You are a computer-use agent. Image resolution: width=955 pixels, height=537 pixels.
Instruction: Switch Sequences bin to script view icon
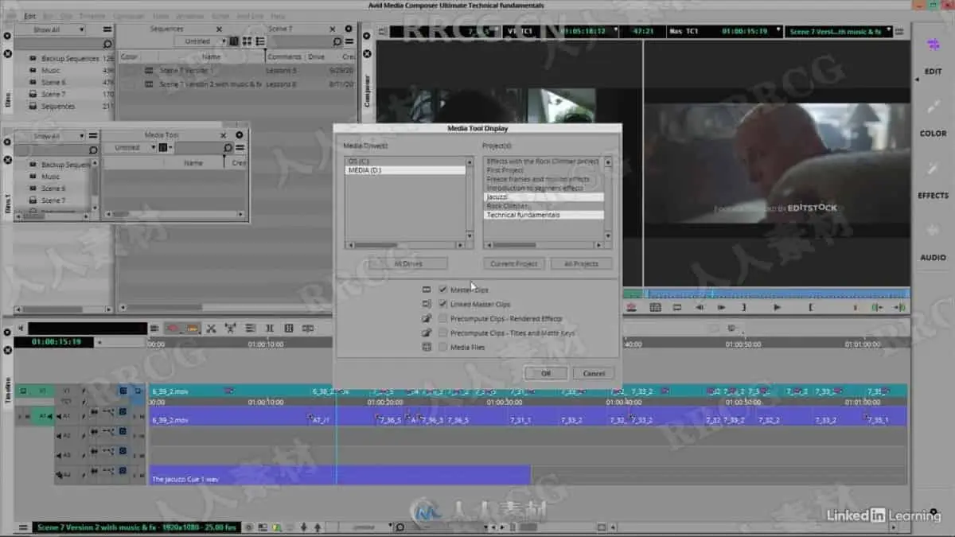click(260, 41)
